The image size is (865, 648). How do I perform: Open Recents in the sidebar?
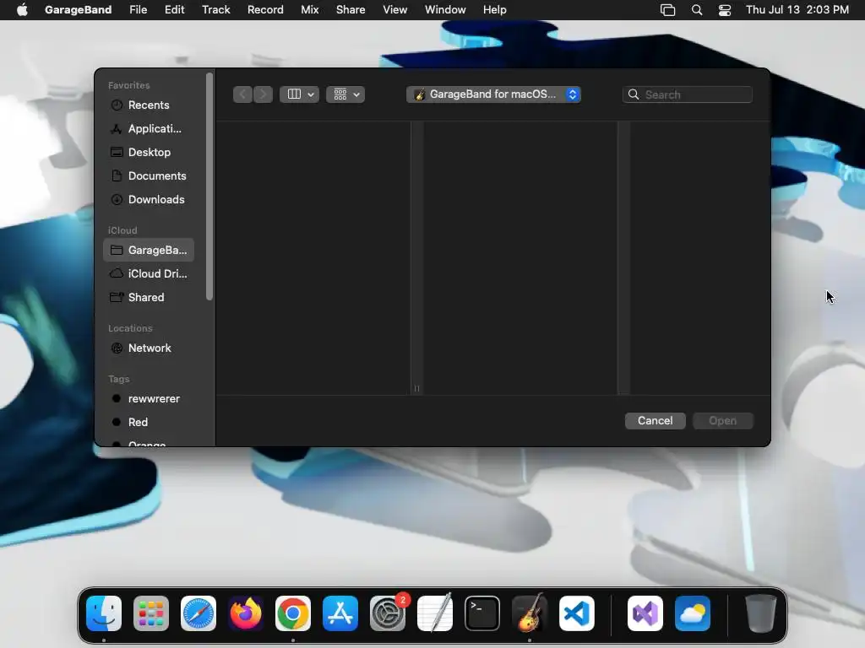(x=149, y=105)
